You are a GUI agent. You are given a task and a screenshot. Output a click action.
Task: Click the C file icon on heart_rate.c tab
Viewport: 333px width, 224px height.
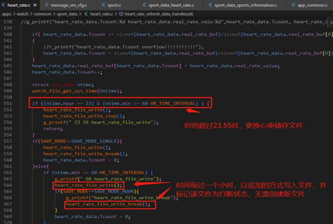point(4,5)
